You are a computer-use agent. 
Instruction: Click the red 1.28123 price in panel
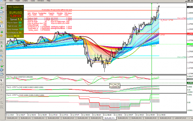(x=16, y=16)
